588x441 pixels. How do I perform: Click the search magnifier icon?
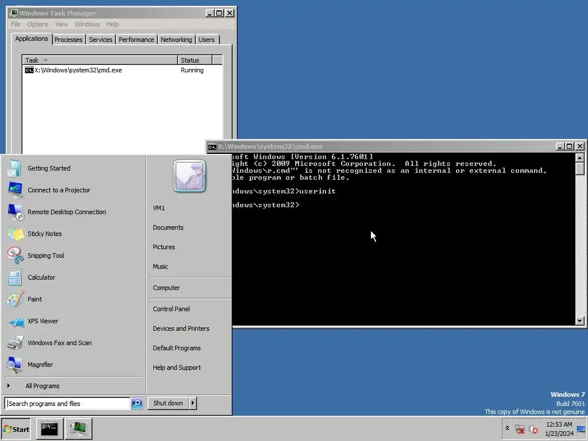tap(137, 404)
